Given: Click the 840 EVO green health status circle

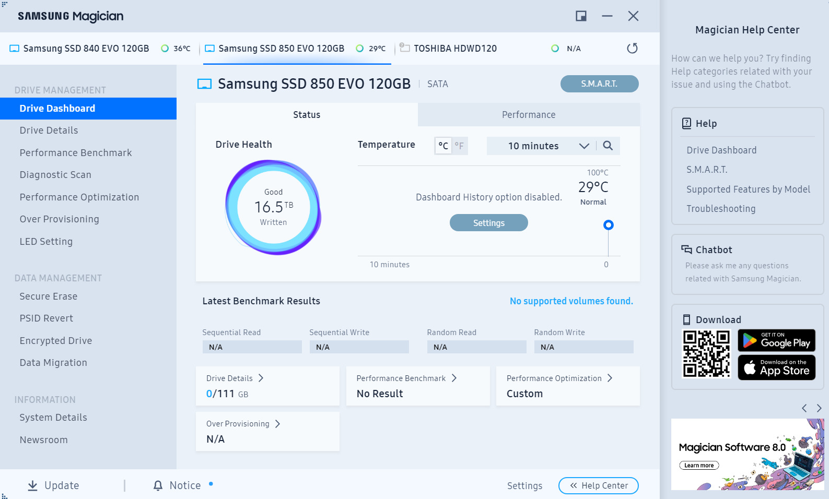Looking at the screenshot, I should 165,49.
